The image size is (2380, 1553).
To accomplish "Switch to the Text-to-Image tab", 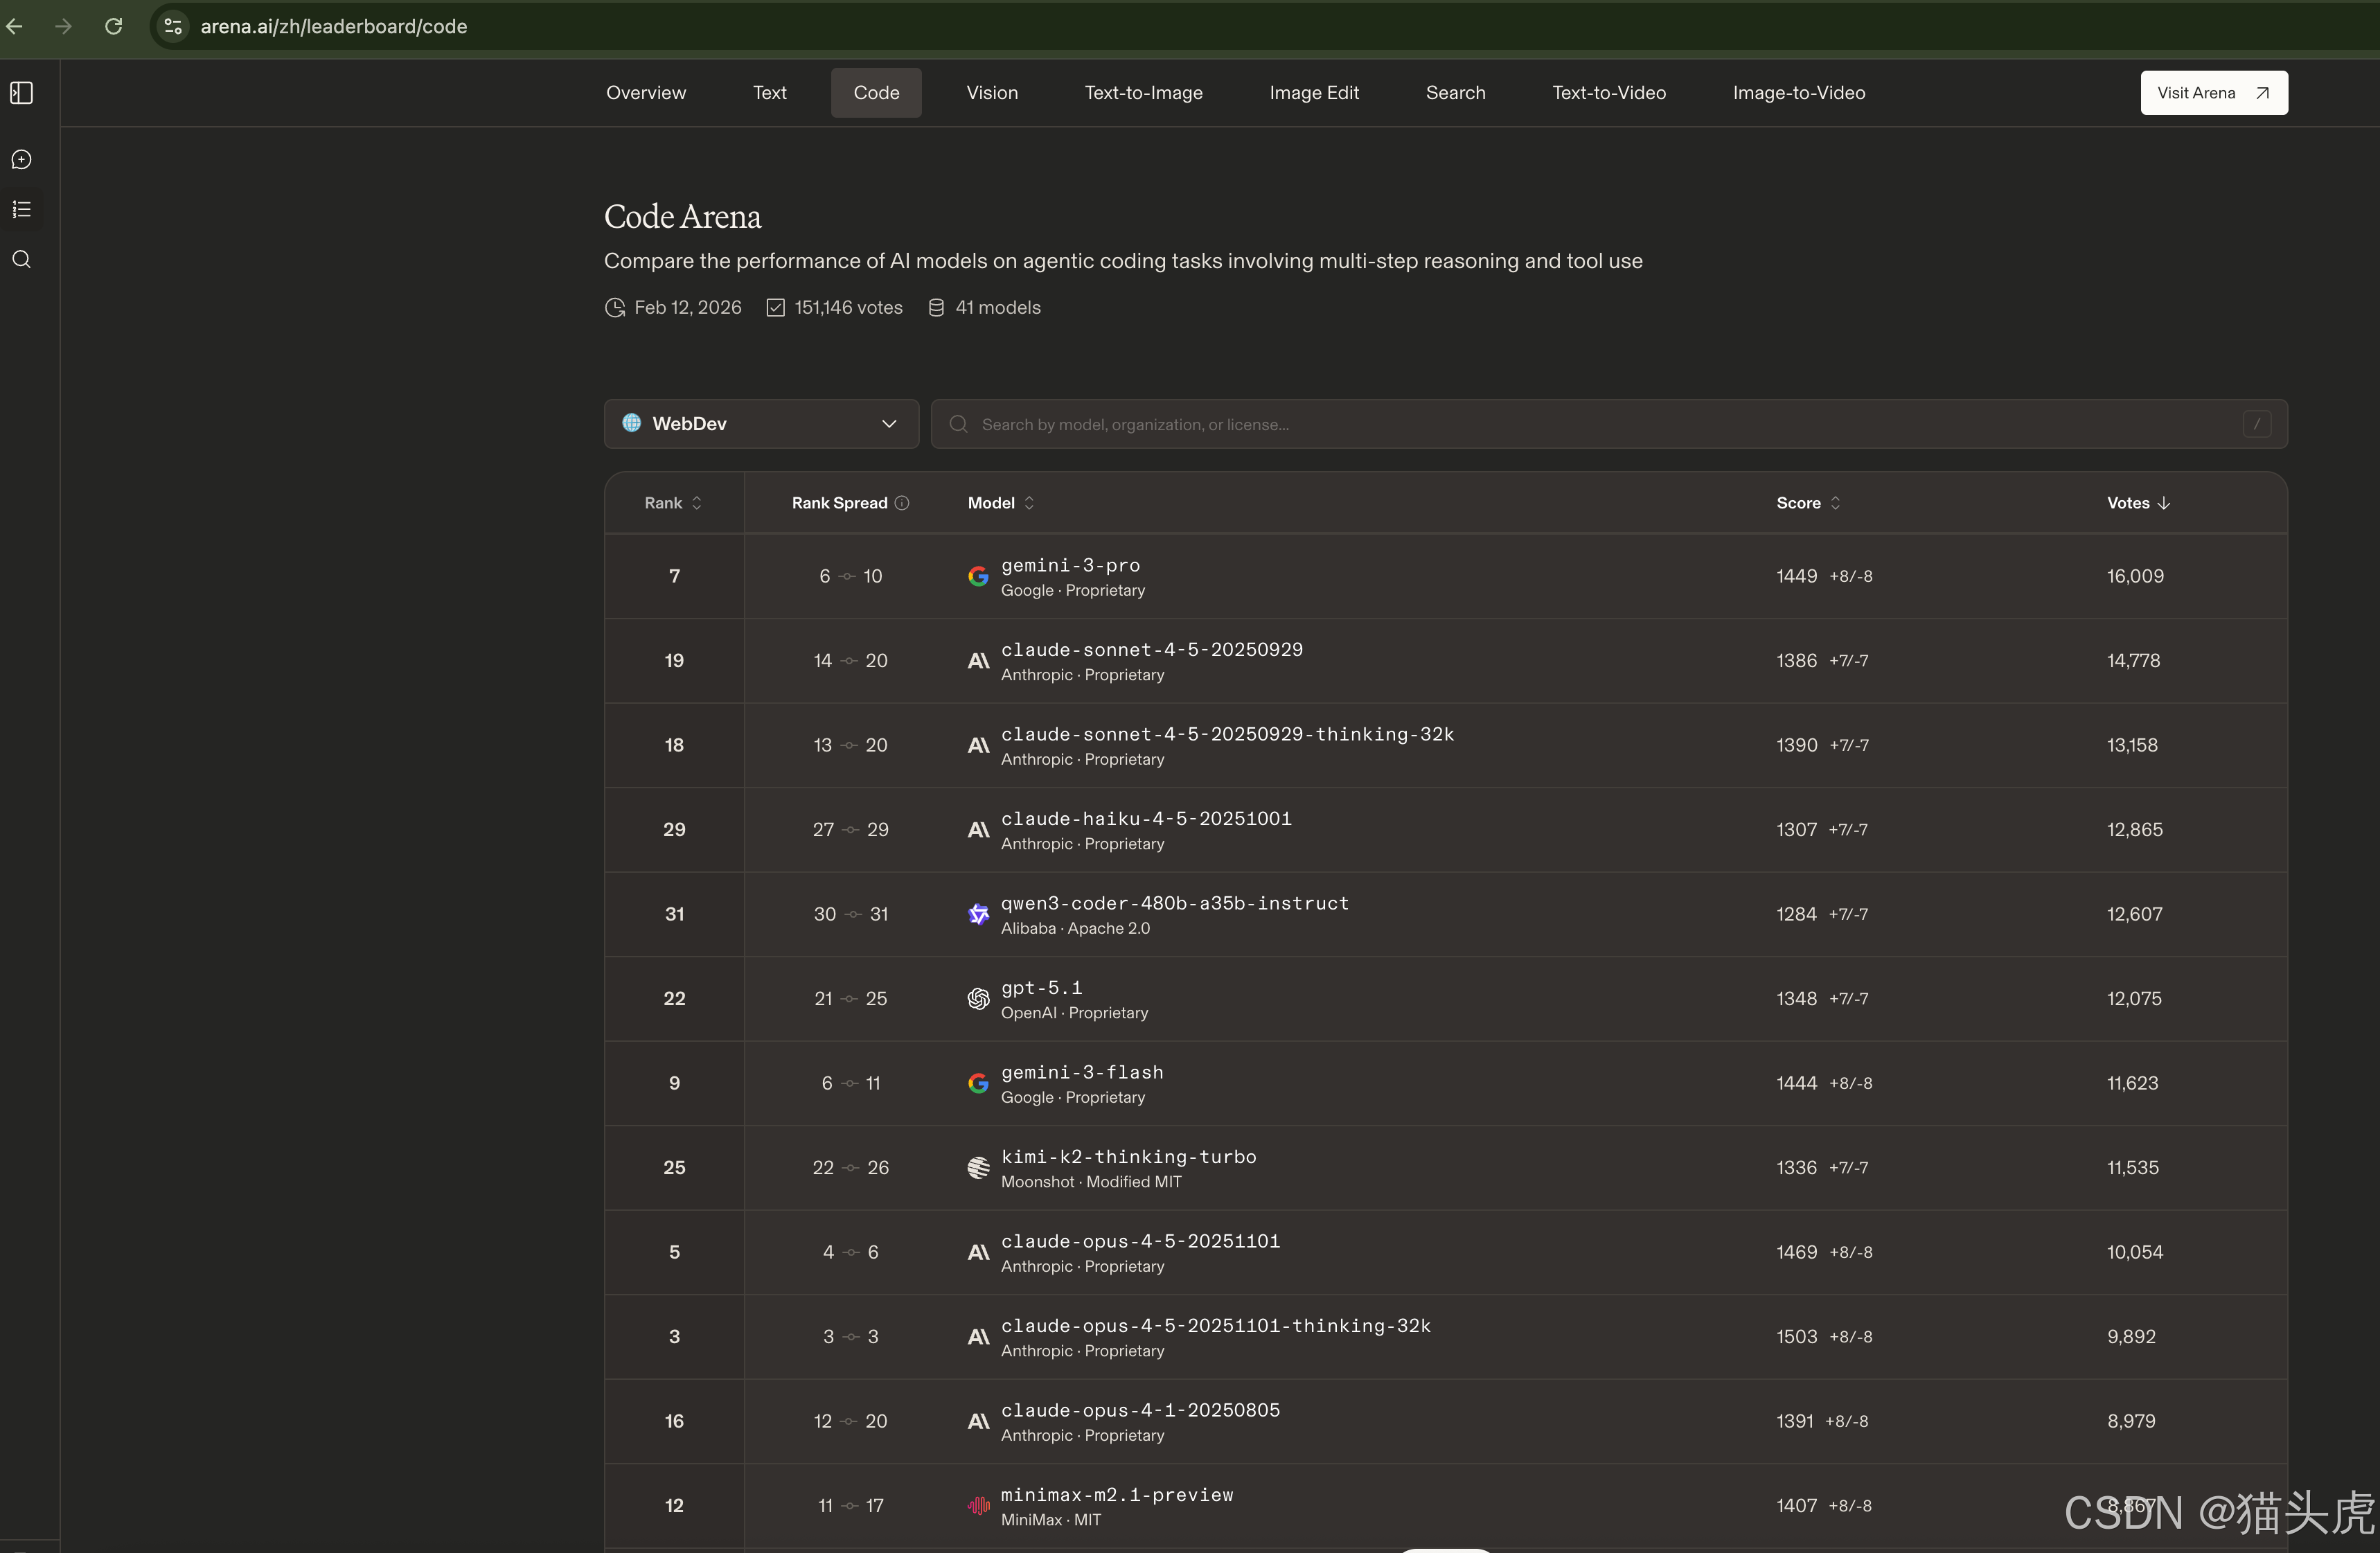I will coord(1143,93).
